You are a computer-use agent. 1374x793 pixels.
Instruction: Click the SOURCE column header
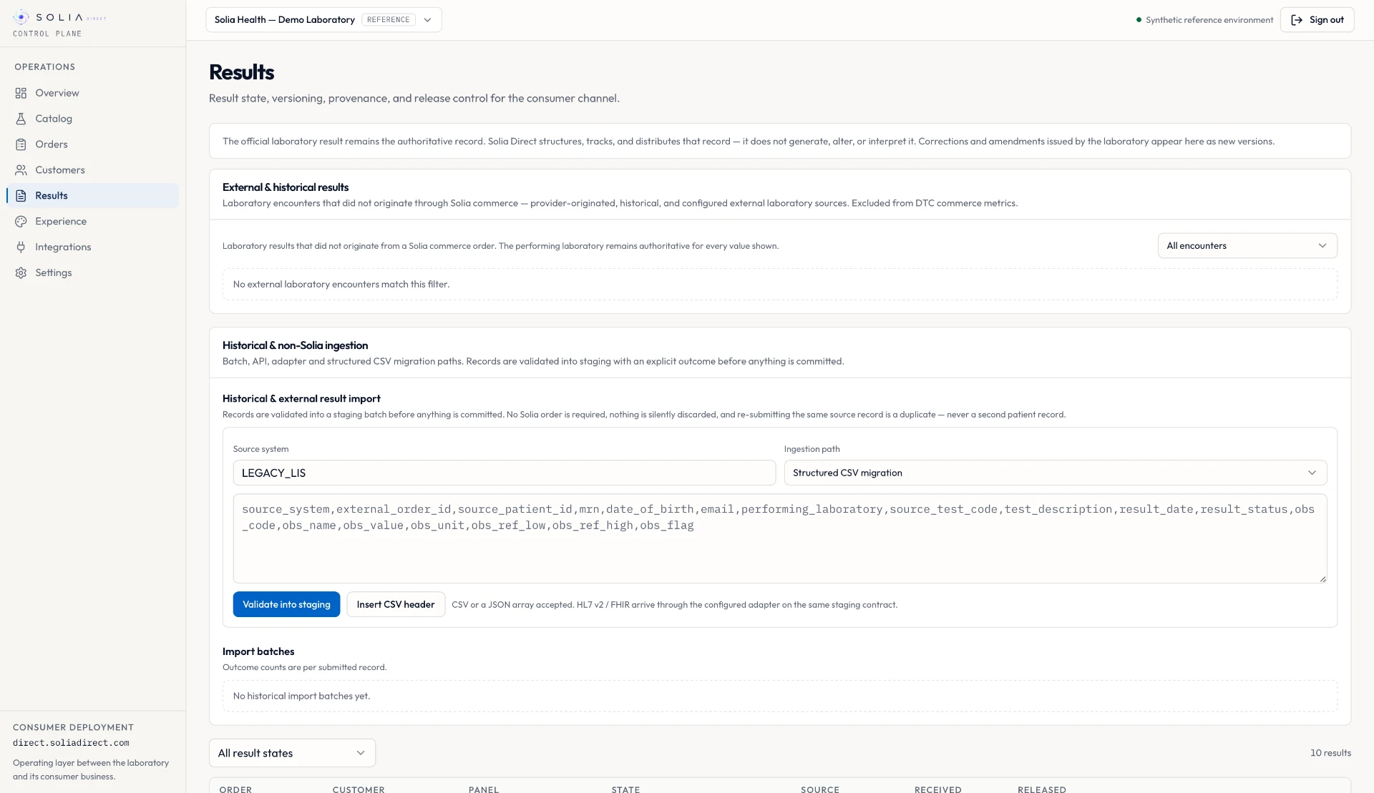coord(820,789)
